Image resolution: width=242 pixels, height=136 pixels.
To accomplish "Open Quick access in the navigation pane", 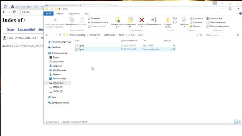I will pos(60,42).
